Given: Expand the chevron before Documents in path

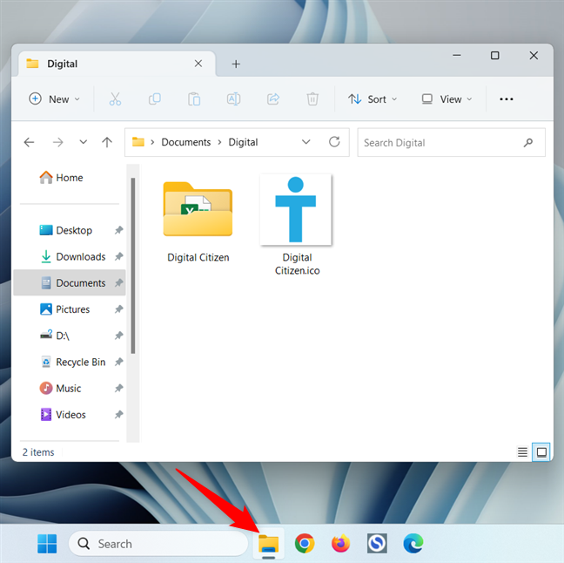Looking at the screenshot, I should click(152, 142).
